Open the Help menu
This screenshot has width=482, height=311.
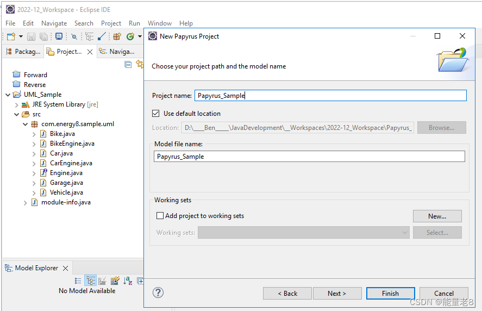click(x=186, y=23)
